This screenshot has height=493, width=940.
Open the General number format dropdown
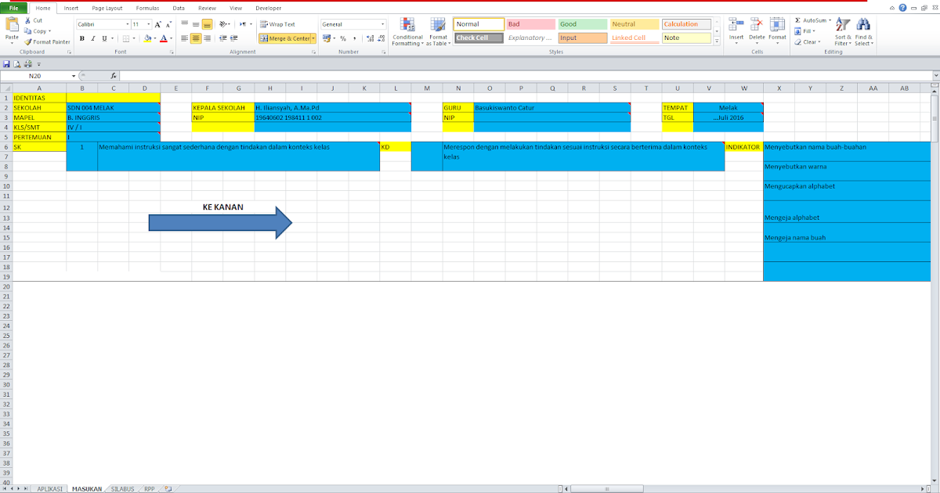pyautogui.click(x=382, y=24)
